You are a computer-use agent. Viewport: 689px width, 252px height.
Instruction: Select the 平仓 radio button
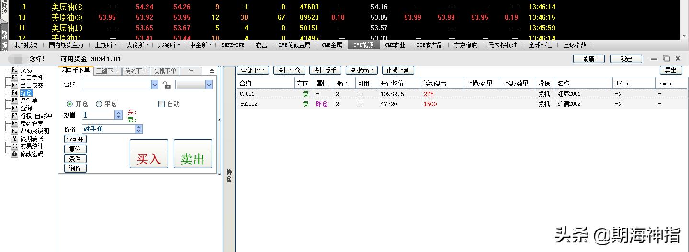point(99,104)
